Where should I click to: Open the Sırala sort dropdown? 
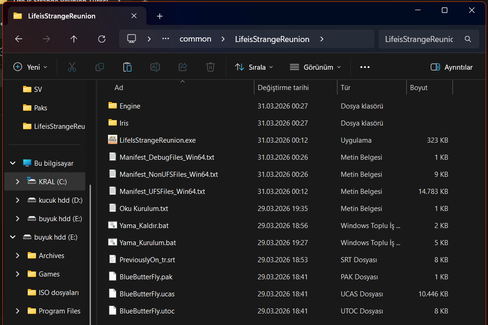click(254, 67)
